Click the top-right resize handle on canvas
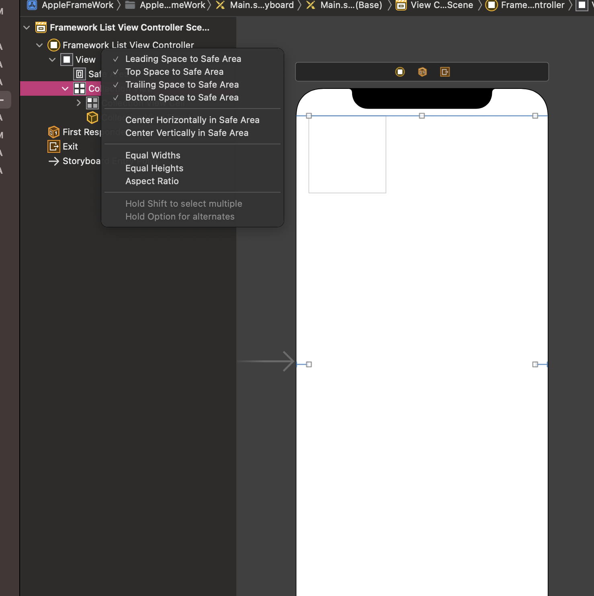The image size is (594, 596). tap(535, 116)
